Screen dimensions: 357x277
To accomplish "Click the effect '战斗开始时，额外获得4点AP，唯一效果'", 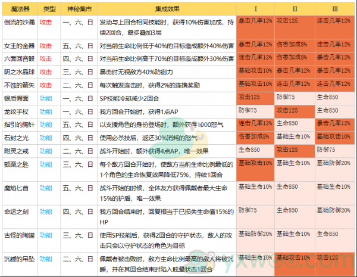I will click(154, 151).
